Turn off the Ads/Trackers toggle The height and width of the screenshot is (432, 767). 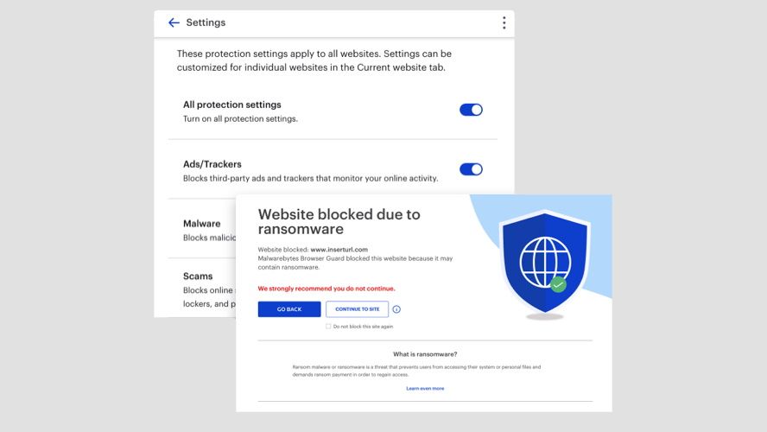[471, 169]
